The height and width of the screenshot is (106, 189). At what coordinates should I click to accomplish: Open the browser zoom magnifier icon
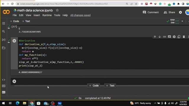click(x=127, y=4)
